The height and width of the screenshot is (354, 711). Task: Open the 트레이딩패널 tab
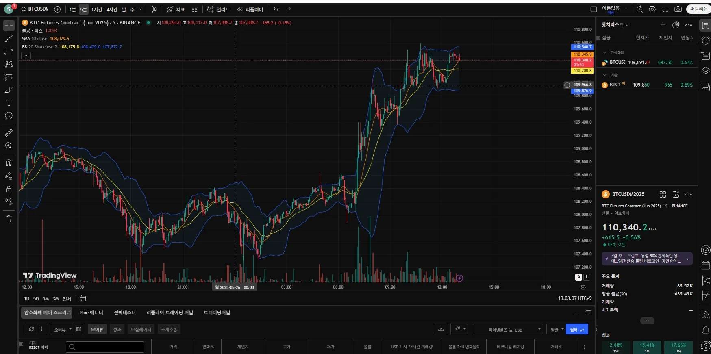(x=217, y=313)
